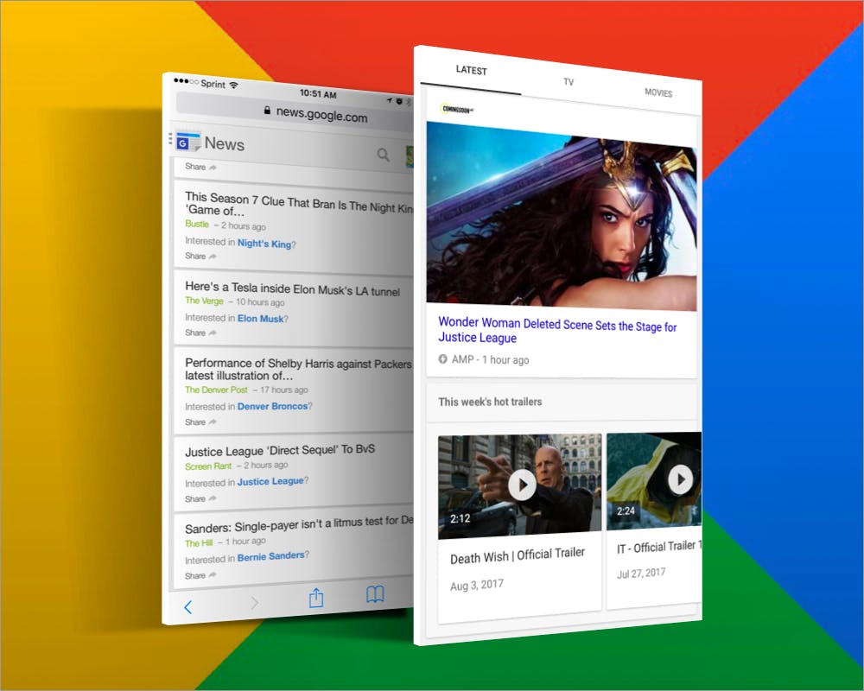864x691 pixels.
Task: Open Justice League 'Direct Sequel' To BvS headline
Action: [280, 450]
